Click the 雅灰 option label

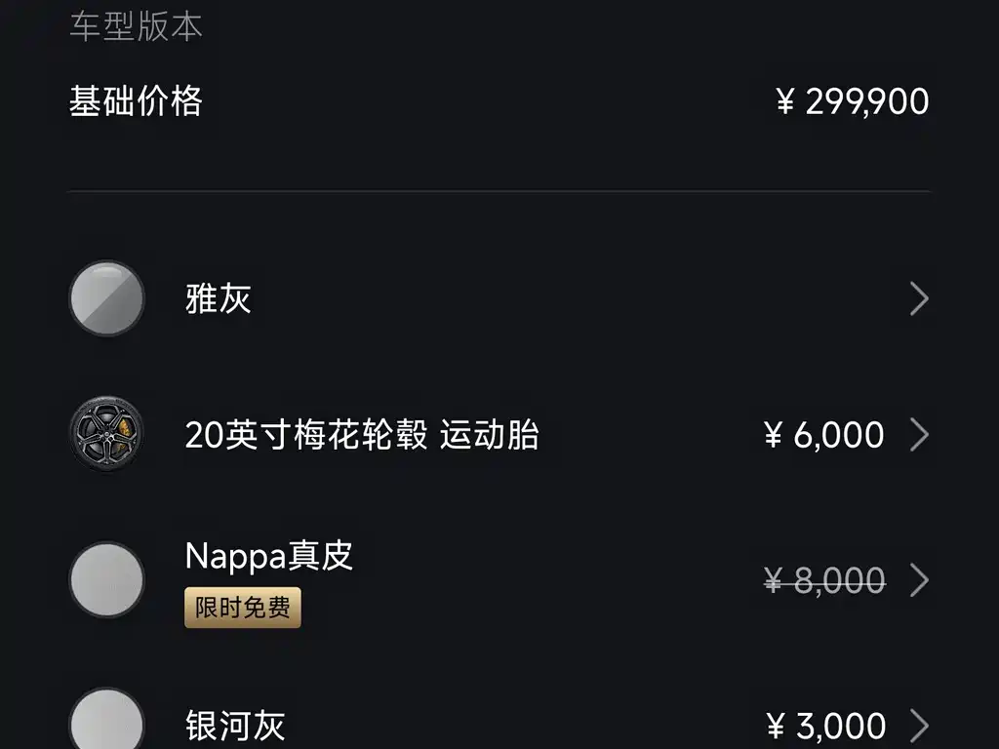(219, 298)
